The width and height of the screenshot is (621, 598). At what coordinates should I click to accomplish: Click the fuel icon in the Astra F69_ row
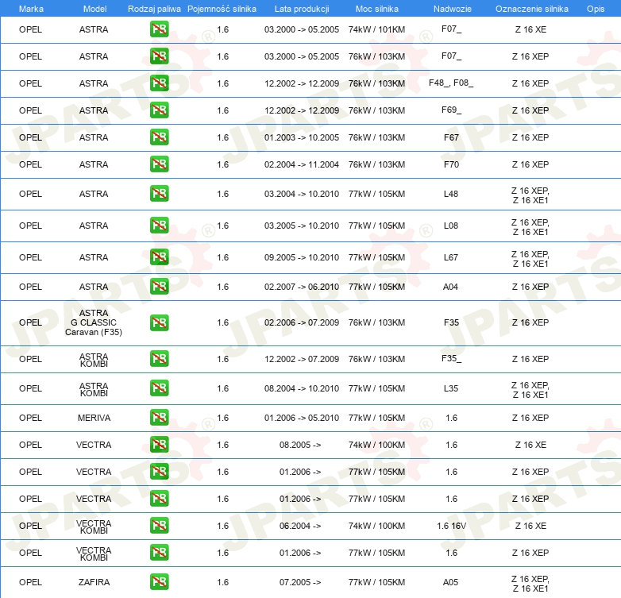pyautogui.click(x=159, y=110)
